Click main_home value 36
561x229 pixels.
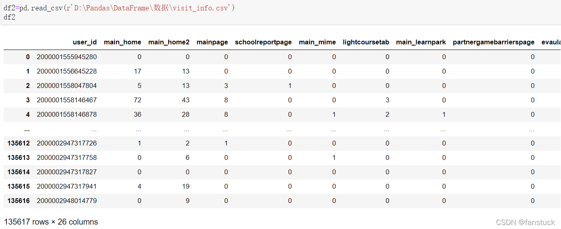[137, 114]
